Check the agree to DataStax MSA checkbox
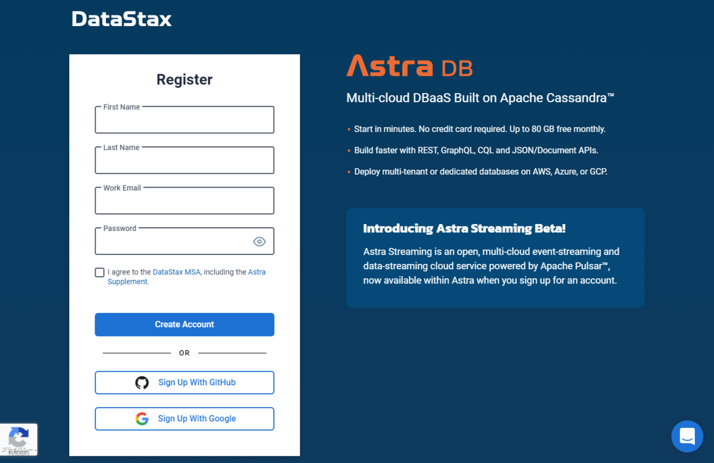This screenshot has height=463, width=714. tap(99, 272)
